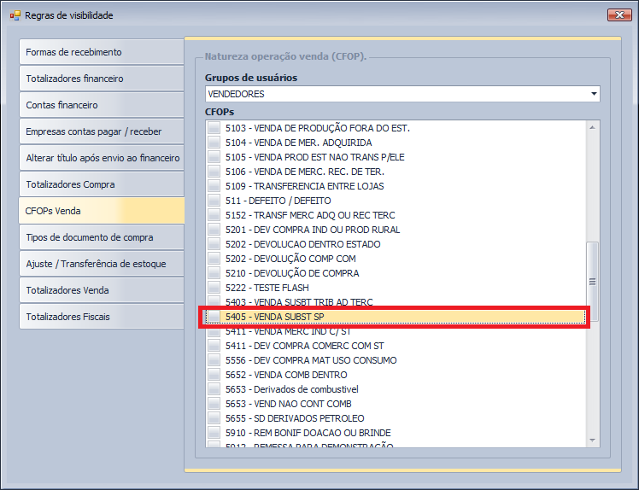Switch to Totalizadores financeiro tab

(102, 79)
